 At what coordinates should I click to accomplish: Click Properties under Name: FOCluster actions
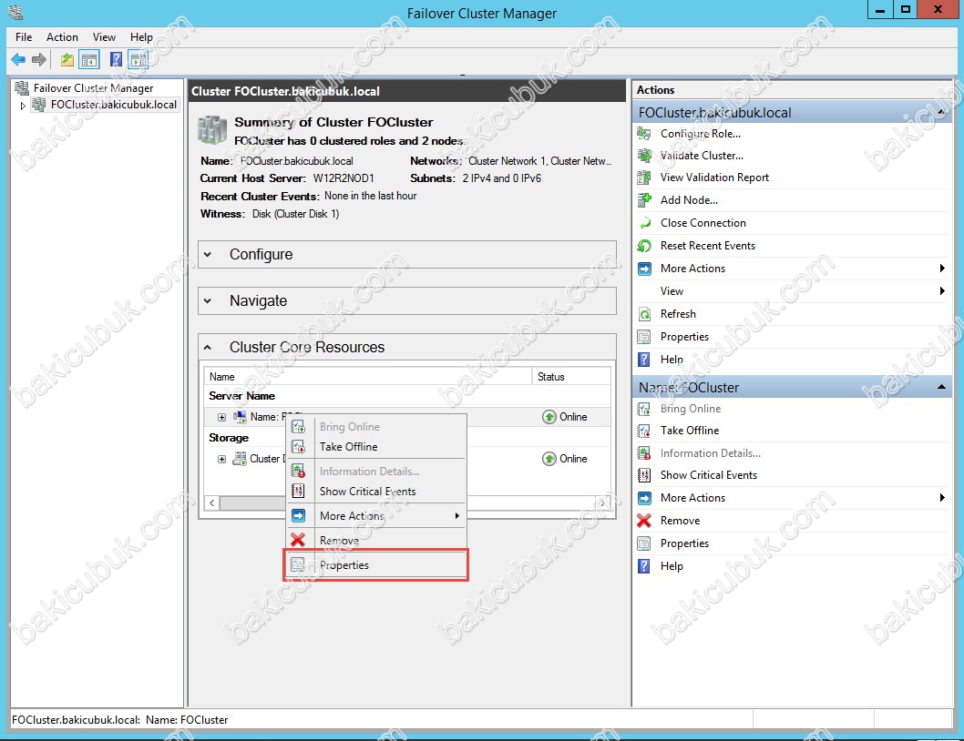(x=684, y=543)
